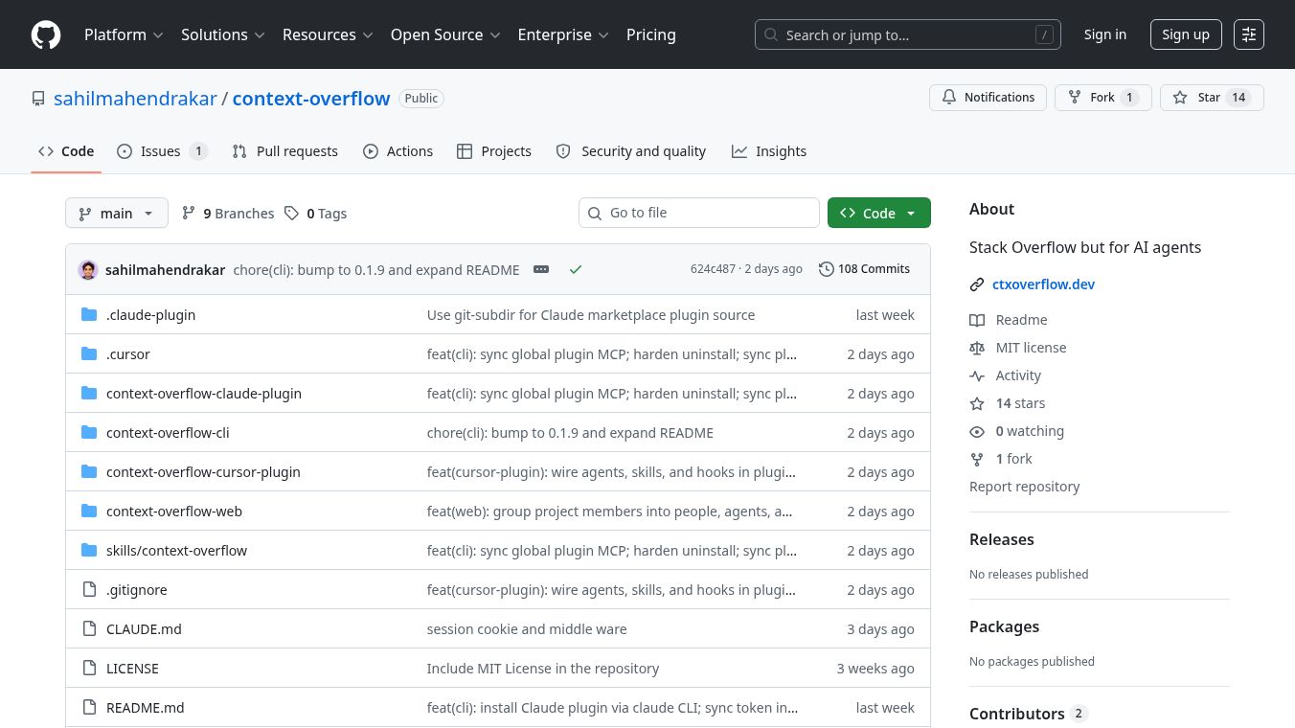View 108 Commits history

pos(865,269)
